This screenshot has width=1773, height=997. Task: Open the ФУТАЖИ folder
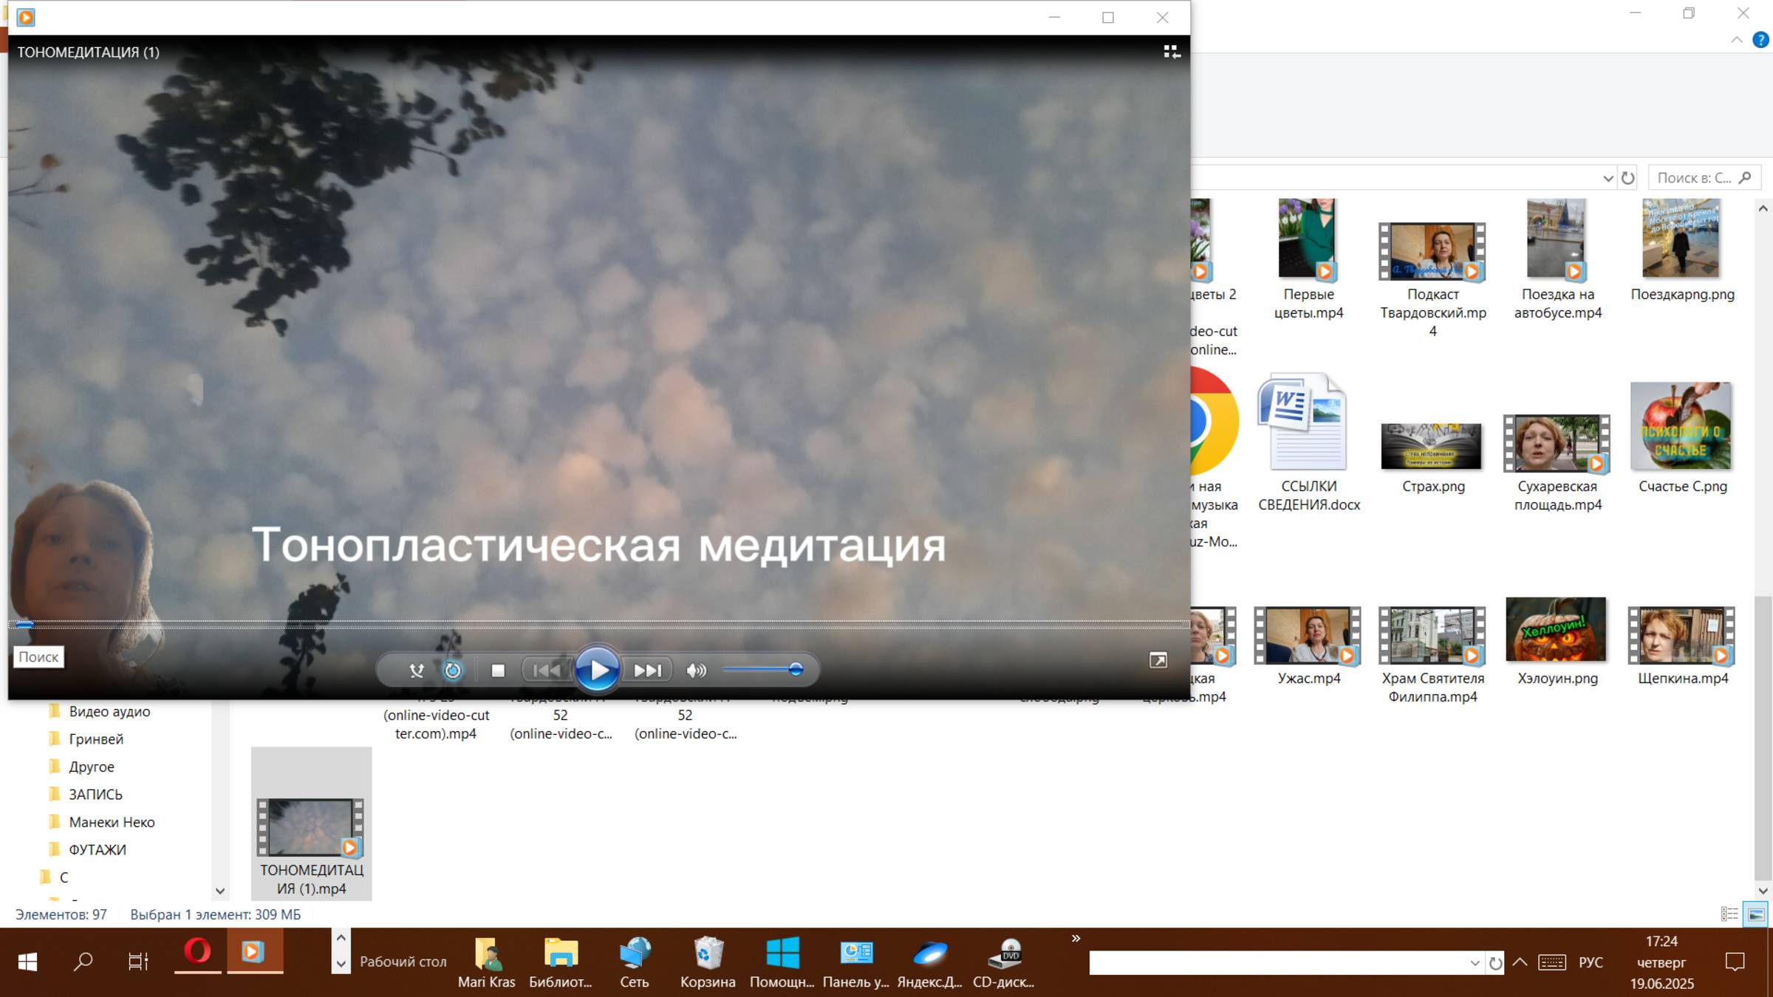97,849
